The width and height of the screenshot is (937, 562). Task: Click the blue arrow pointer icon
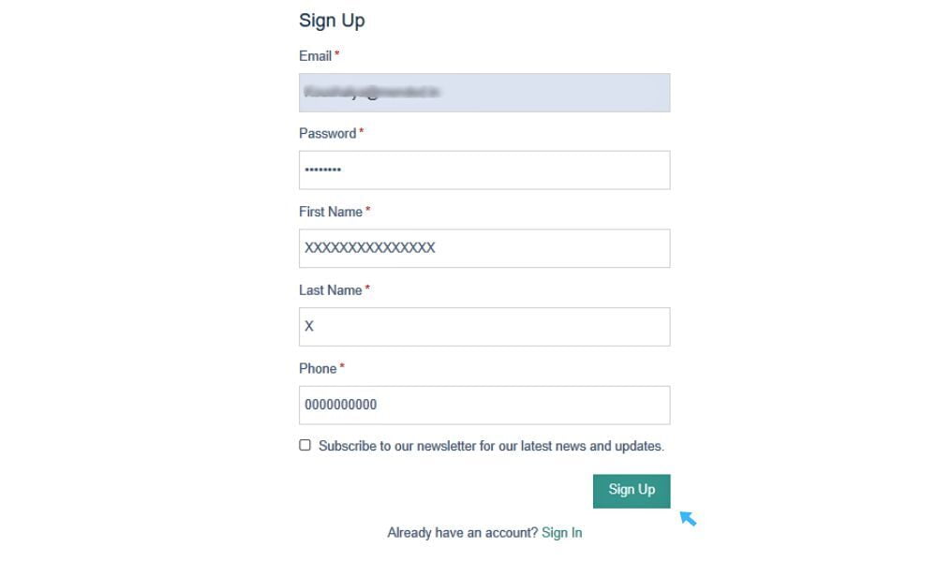point(688,517)
